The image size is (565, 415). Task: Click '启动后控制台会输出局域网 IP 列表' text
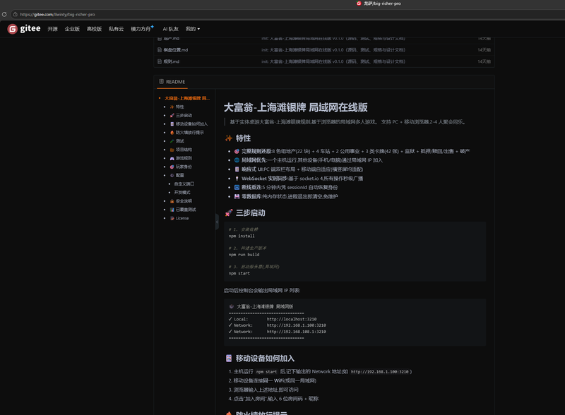click(x=262, y=290)
